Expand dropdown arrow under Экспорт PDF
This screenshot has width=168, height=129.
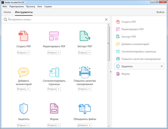pyautogui.click(x=89, y=53)
